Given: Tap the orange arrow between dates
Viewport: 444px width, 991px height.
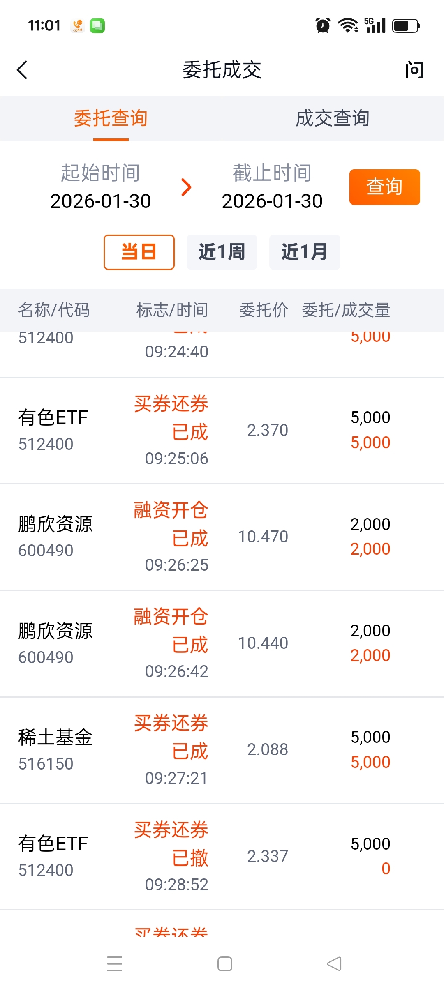Looking at the screenshot, I should [x=187, y=187].
